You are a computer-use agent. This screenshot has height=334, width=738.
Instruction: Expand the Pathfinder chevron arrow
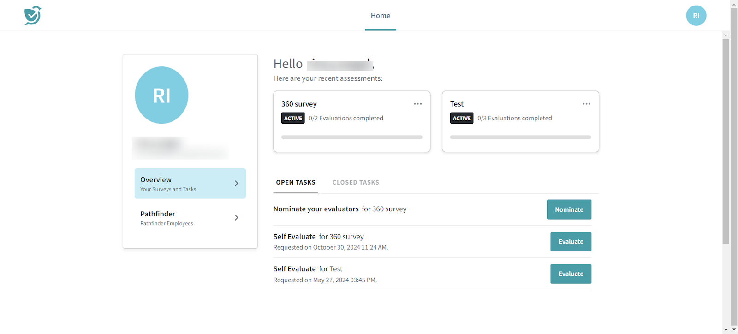click(x=236, y=218)
